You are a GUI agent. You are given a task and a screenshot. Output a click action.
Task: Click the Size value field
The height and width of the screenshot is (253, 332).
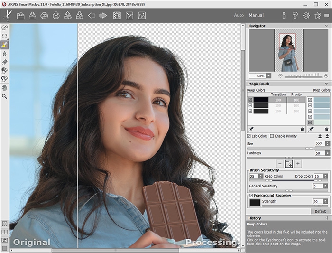point(319,144)
